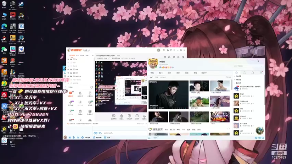Add a new scene with the plus button

(93, 55)
